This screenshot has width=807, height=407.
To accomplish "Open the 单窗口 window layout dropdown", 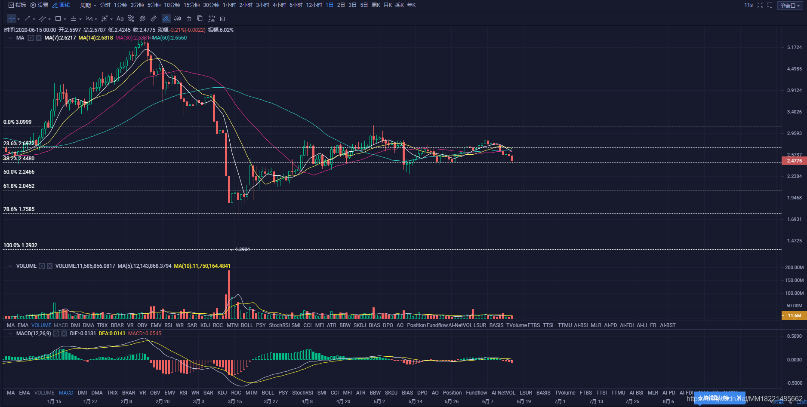I will point(790,6).
